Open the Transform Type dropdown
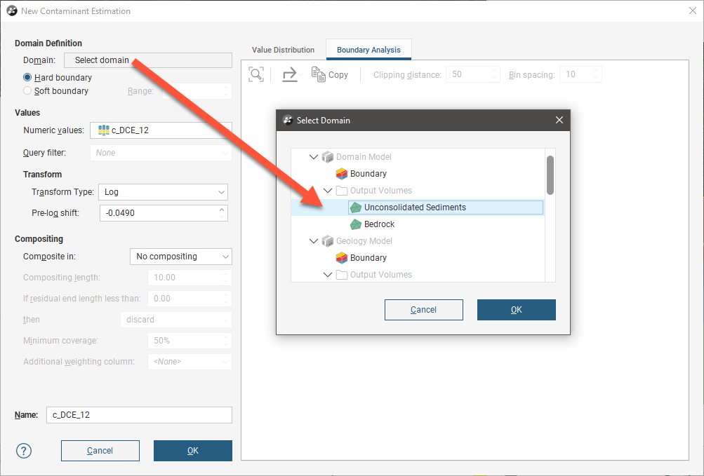Image resolution: width=704 pixels, height=476 pixels. (163, 192)
